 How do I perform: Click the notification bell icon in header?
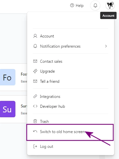tap(95, 5)
